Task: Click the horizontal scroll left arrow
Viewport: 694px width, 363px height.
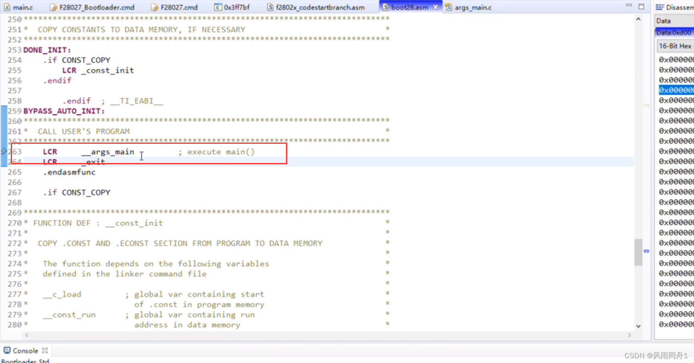Action: point(27,335)
